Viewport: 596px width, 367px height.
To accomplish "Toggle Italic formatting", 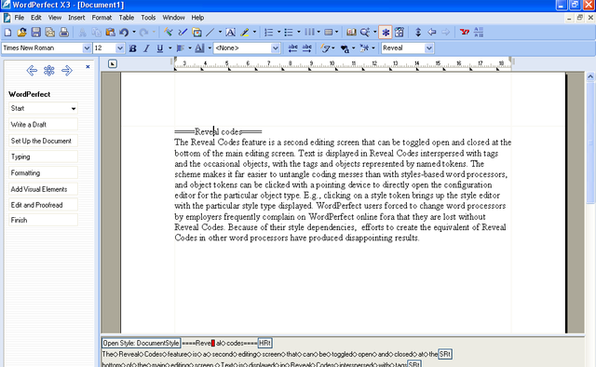I will point(146,48).
